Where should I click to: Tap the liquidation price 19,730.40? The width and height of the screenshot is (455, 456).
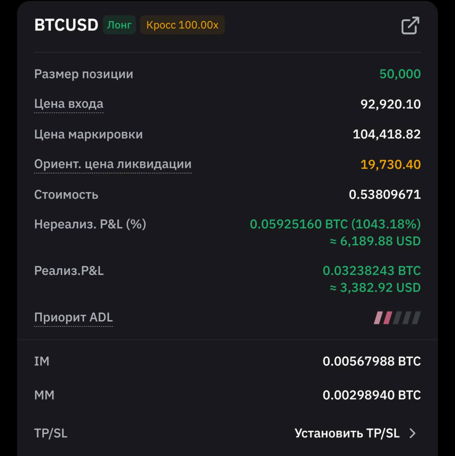pyautogui.click(x=391, y=164)
